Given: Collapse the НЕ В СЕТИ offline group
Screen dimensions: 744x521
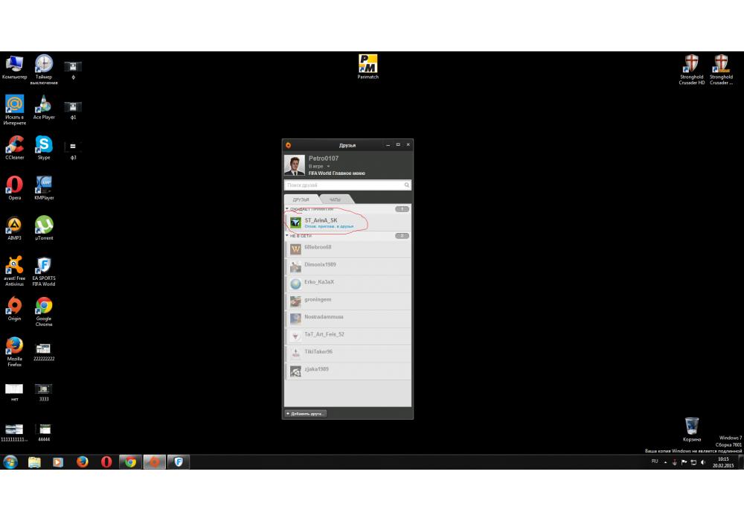Looking at the screenshot, I should click(x=287, y=235).
